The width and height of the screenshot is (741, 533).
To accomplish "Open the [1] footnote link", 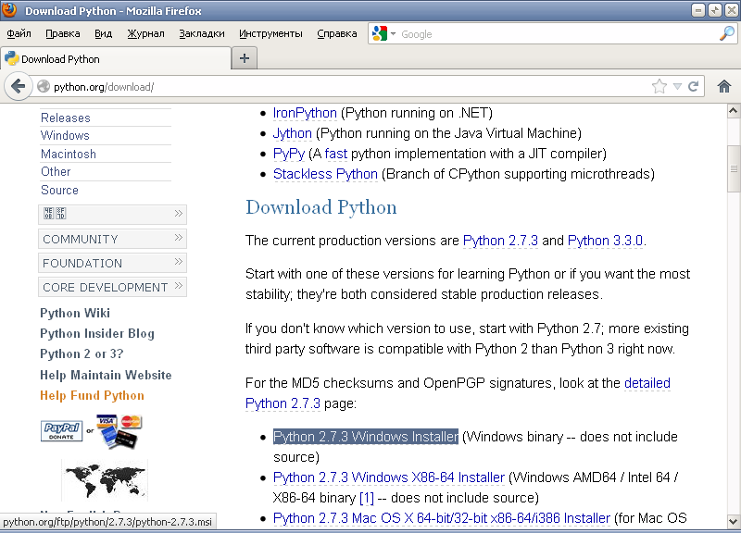I will click(x=367, y=498).
